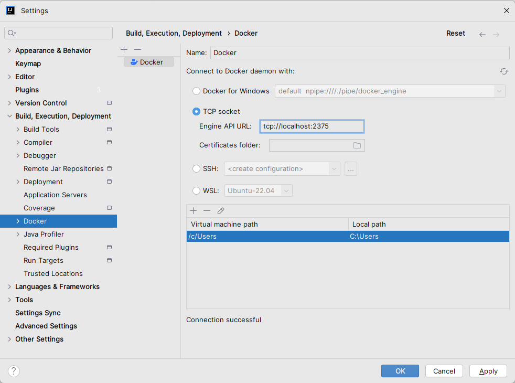Click the Engine API URL field
The image size is (515, 383).
click(312, 126)
